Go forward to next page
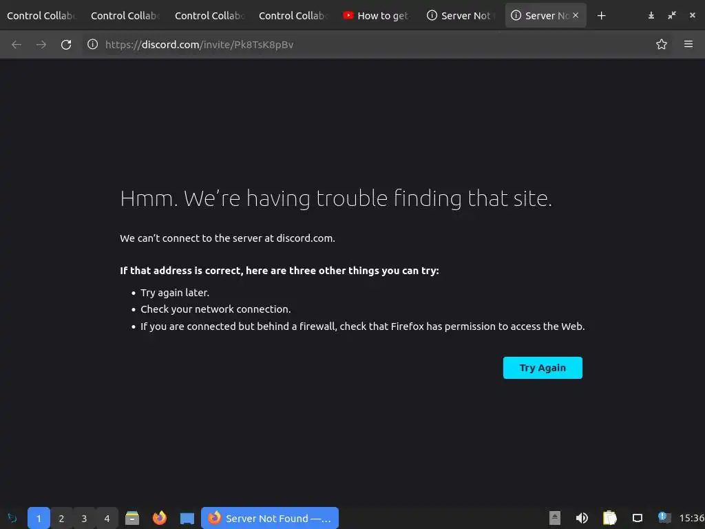This screenshot has height=529, width=705. coord(41,45)
